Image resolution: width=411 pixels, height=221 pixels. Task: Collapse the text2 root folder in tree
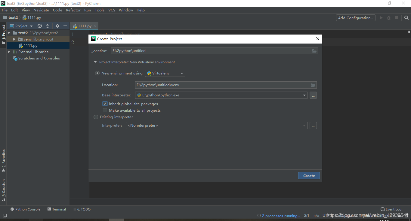pyautogui.click(x=9, y=33)
